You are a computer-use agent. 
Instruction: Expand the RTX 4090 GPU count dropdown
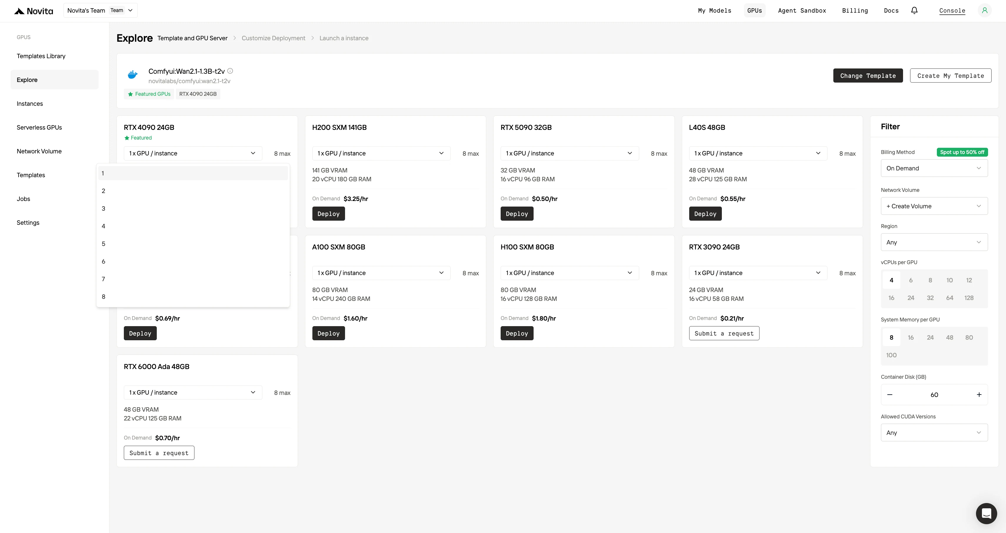point(193,153)
